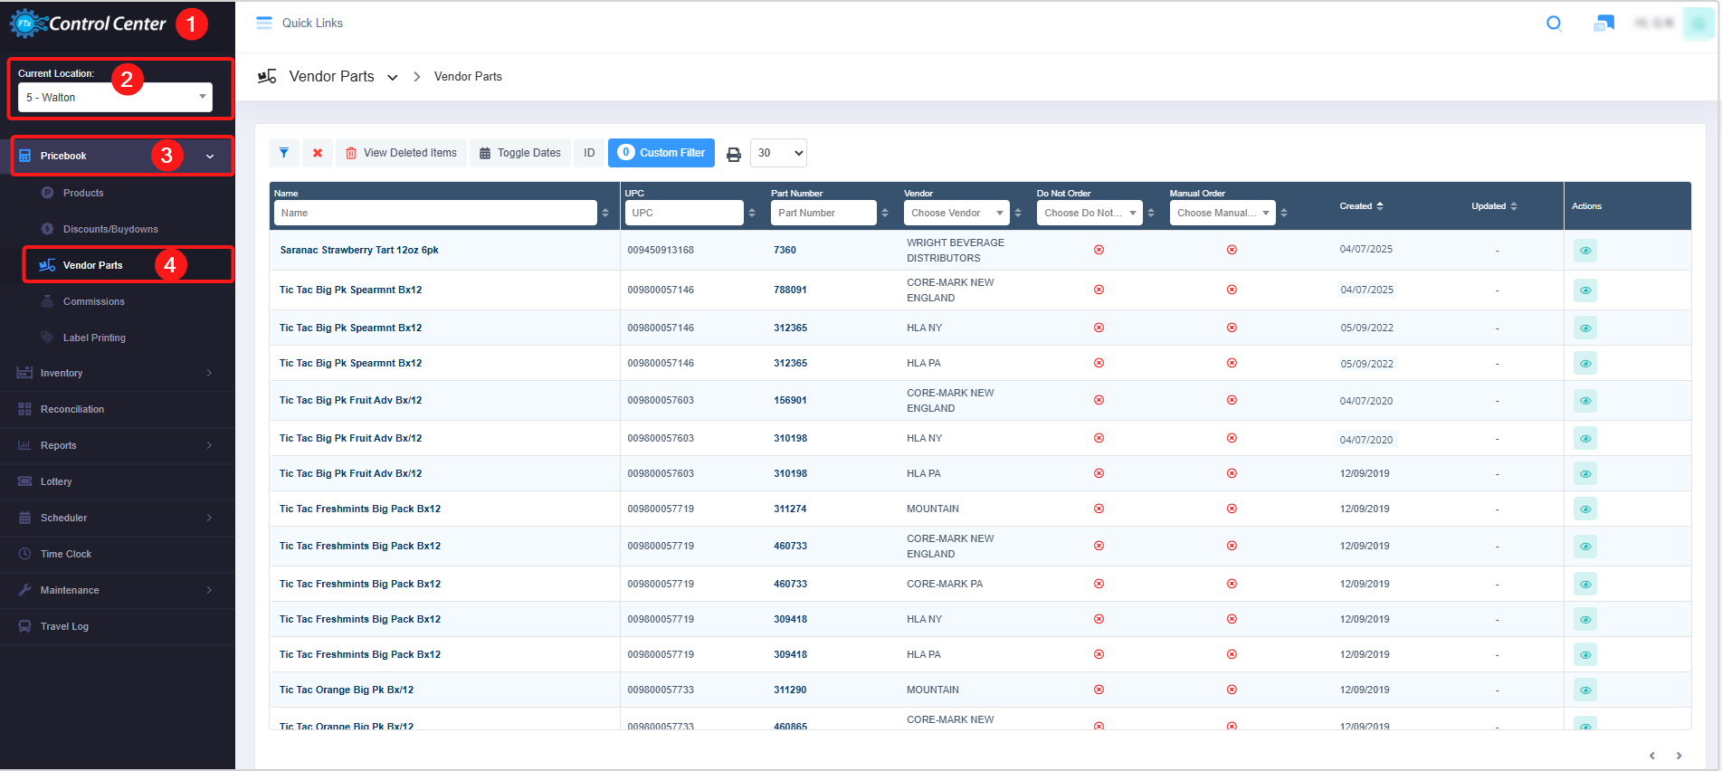Sort by the Name column arrows
The image size is (1722, 771).
point(605,213)
